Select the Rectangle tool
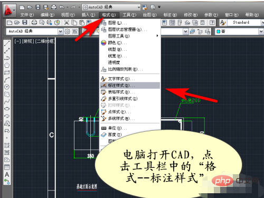 7,73
